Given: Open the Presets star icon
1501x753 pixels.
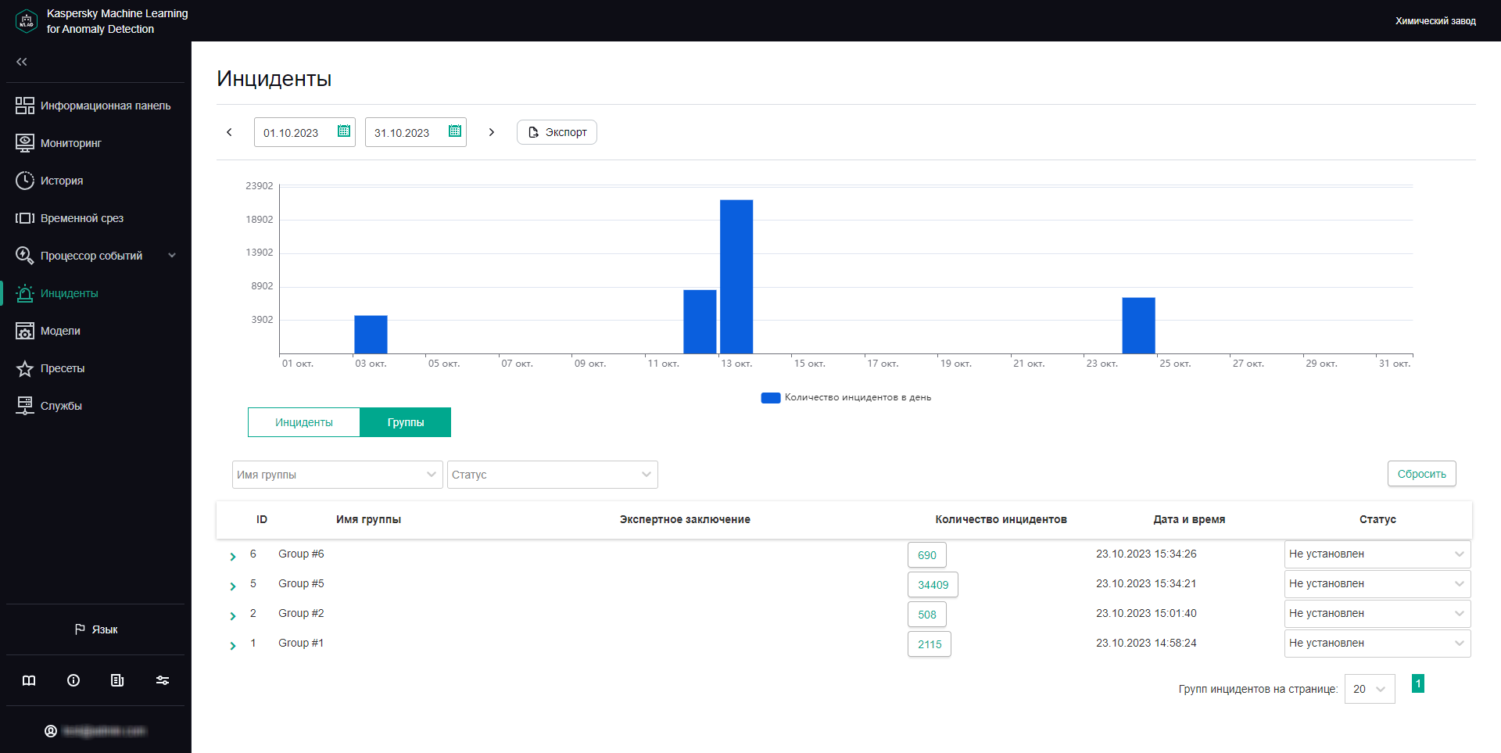Looking at the screenshot, I should 25,368.
